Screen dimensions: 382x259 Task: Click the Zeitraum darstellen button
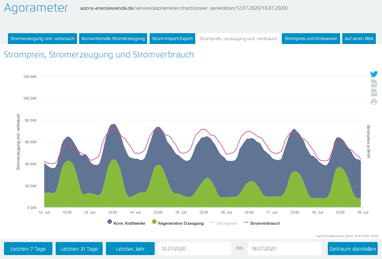pyautogui.click(x=352, y=249)
